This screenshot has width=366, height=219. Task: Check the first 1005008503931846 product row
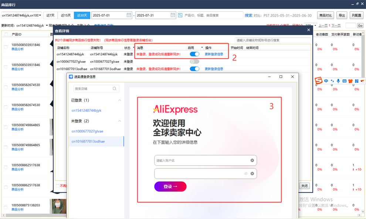pyautogui.click(x=6, y=47)
